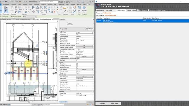Click the View Template None button

[x=84, y=77]
